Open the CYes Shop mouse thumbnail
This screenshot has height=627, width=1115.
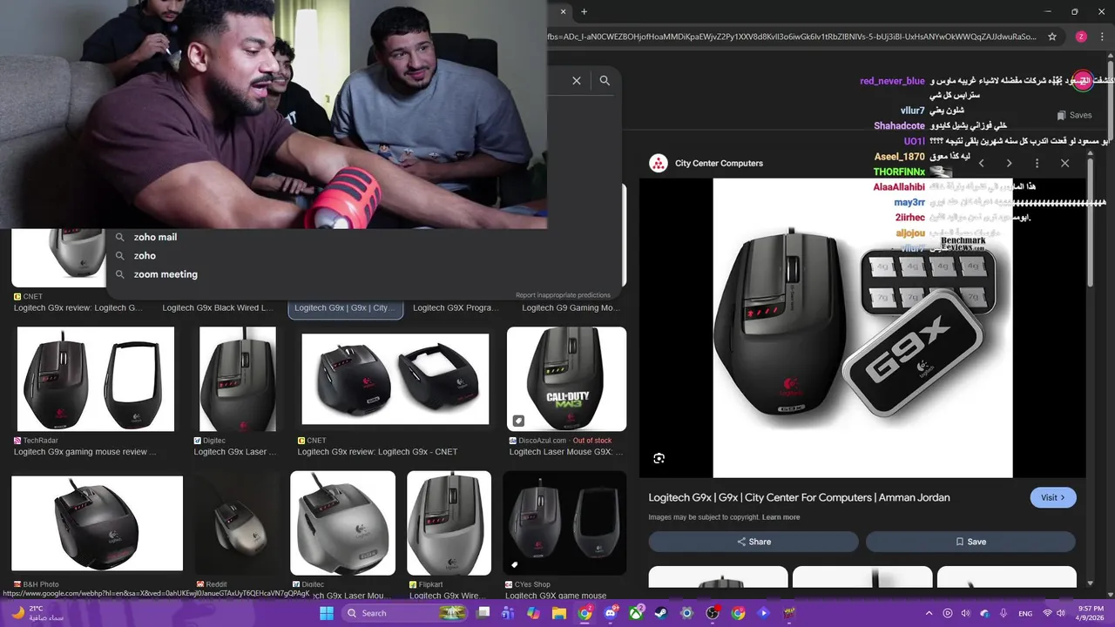point(564,522)
